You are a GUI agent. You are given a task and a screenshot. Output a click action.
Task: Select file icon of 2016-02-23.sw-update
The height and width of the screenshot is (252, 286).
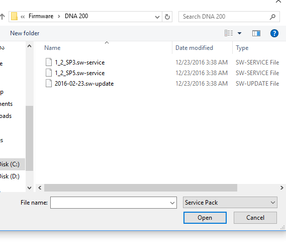tap(49, 83)
